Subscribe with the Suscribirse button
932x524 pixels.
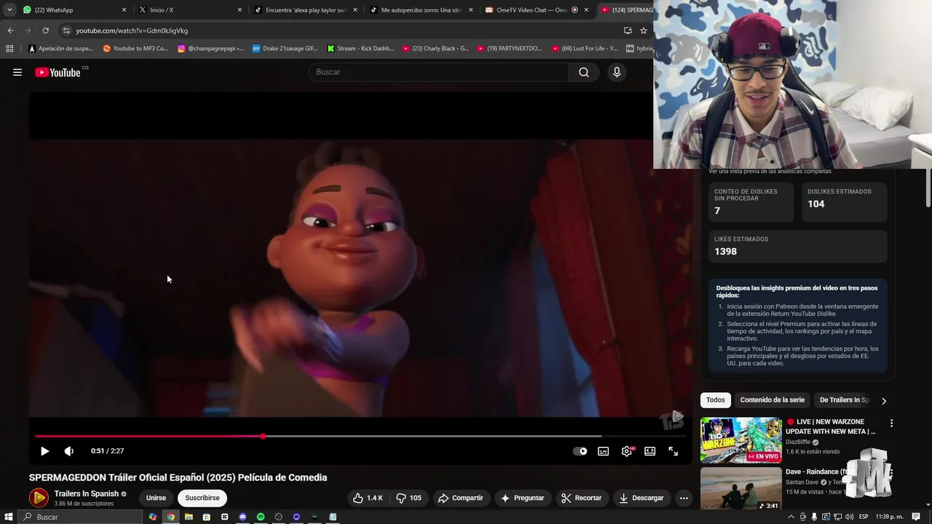[202, 498]
